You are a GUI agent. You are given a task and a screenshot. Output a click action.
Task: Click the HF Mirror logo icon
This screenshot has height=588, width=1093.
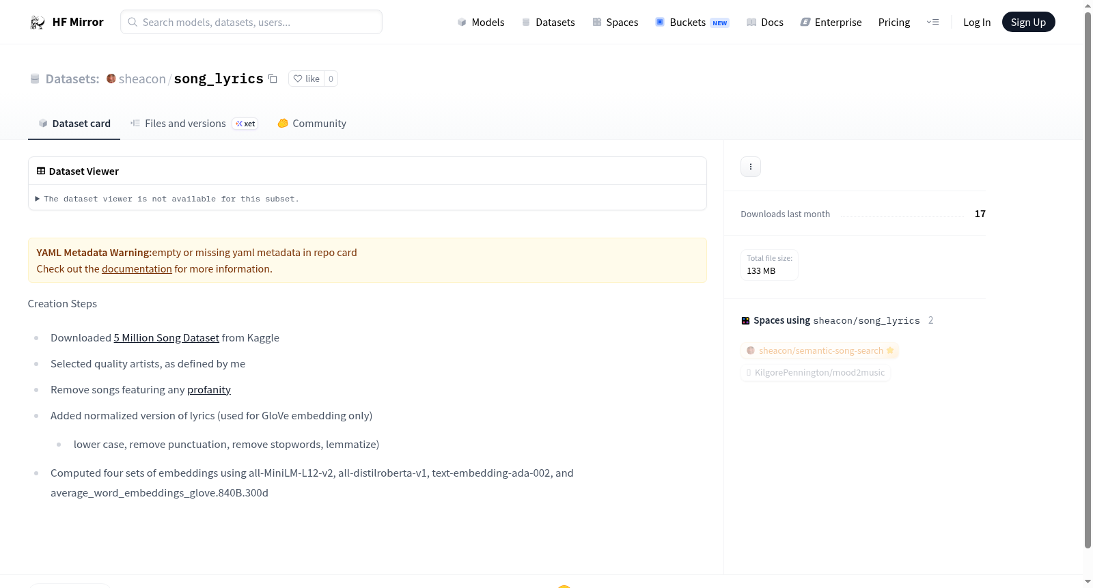38,23
